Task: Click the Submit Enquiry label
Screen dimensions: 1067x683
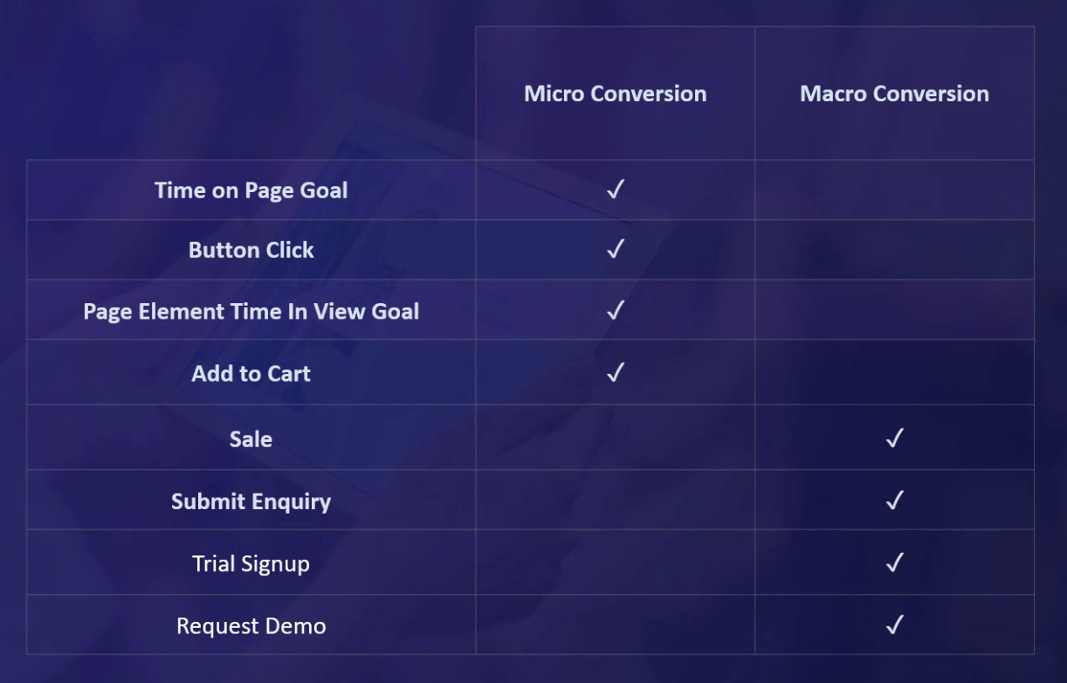Action: click(251, 501)
